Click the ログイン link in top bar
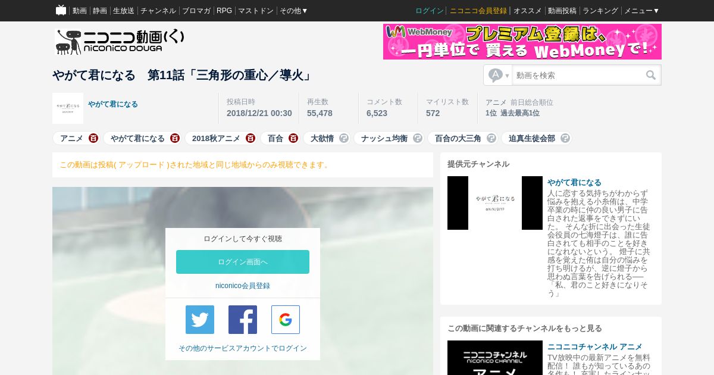This screenshot has width=714, height=375. coord(430,11)
